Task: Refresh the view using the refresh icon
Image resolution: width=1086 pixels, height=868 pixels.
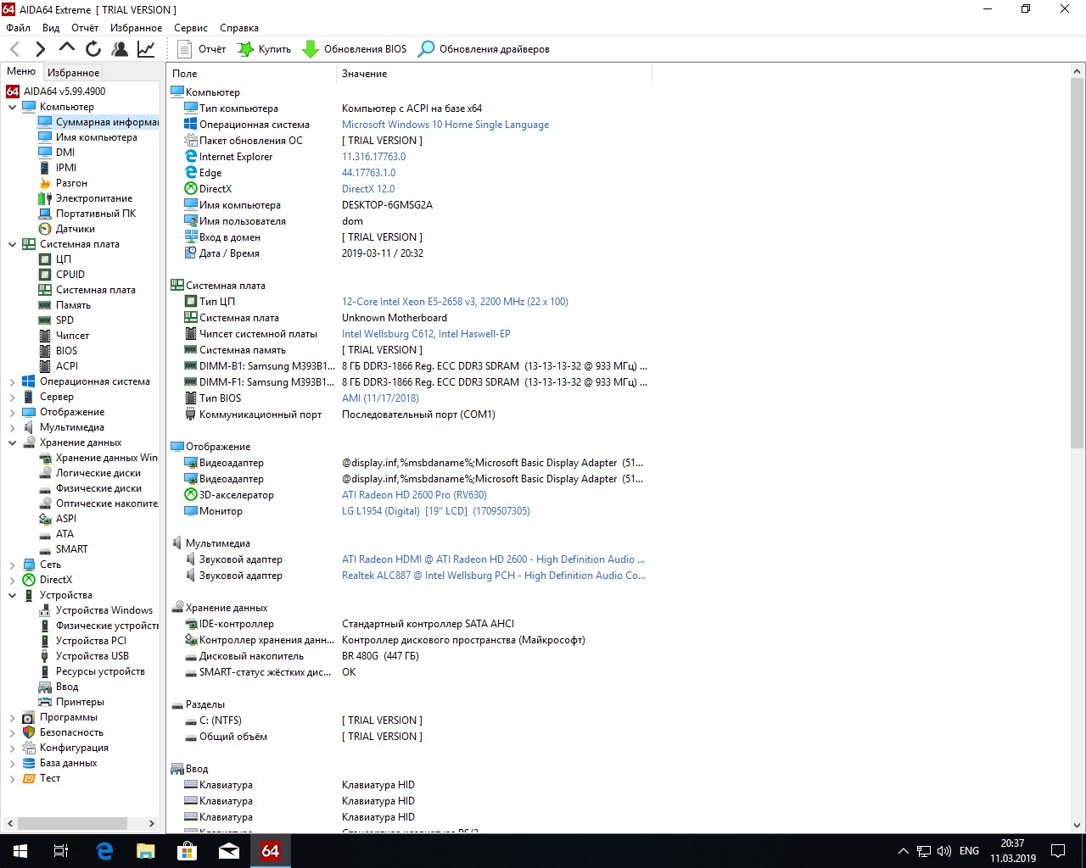Action: (x=93, y=49)
